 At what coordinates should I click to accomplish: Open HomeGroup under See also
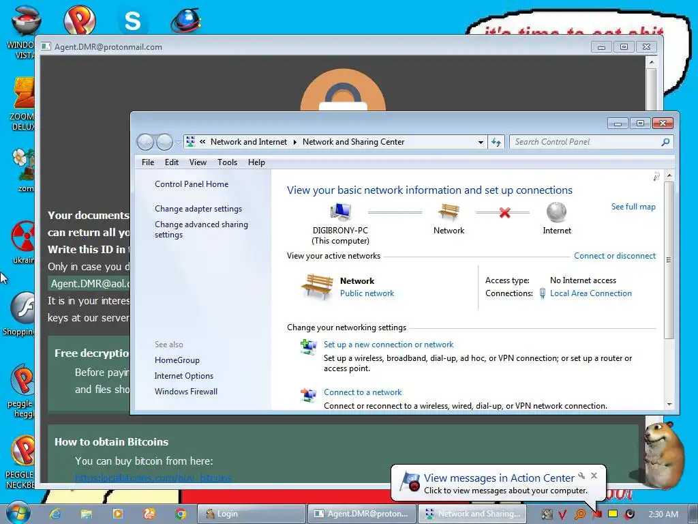177,360
